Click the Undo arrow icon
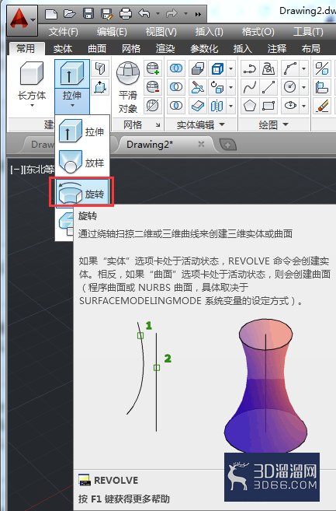Image resolution: width=336 pixels, height=511 pixels. coord(144,14)
